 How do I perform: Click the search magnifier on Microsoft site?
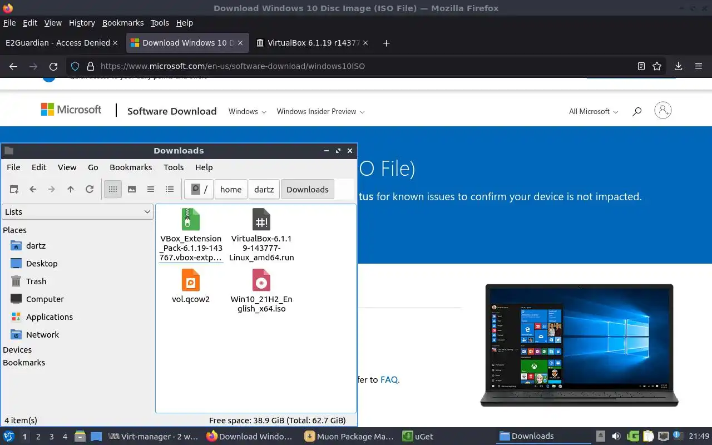point(637,111)
